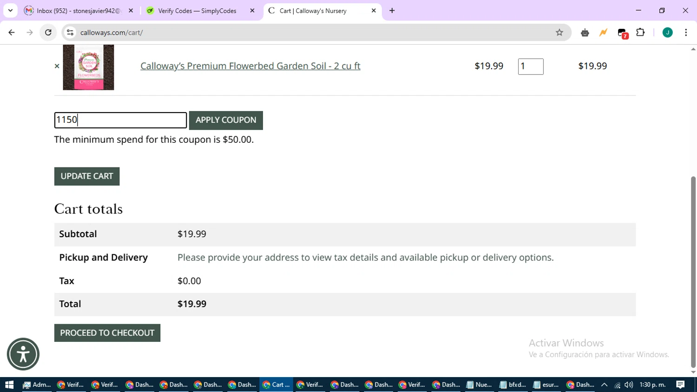Show hidden system tray icons
Image resolution: width=697 pixels, height=392 pixels.
[x=605, y=385]
